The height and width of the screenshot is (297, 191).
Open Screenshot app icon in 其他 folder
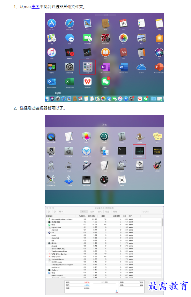pos(122,179)
